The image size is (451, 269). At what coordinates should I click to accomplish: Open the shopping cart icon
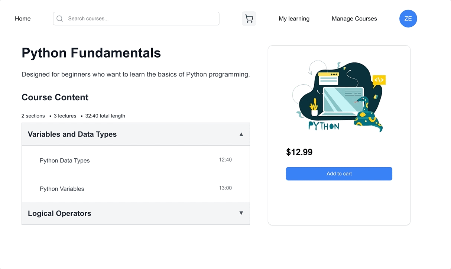coord(249,19)
